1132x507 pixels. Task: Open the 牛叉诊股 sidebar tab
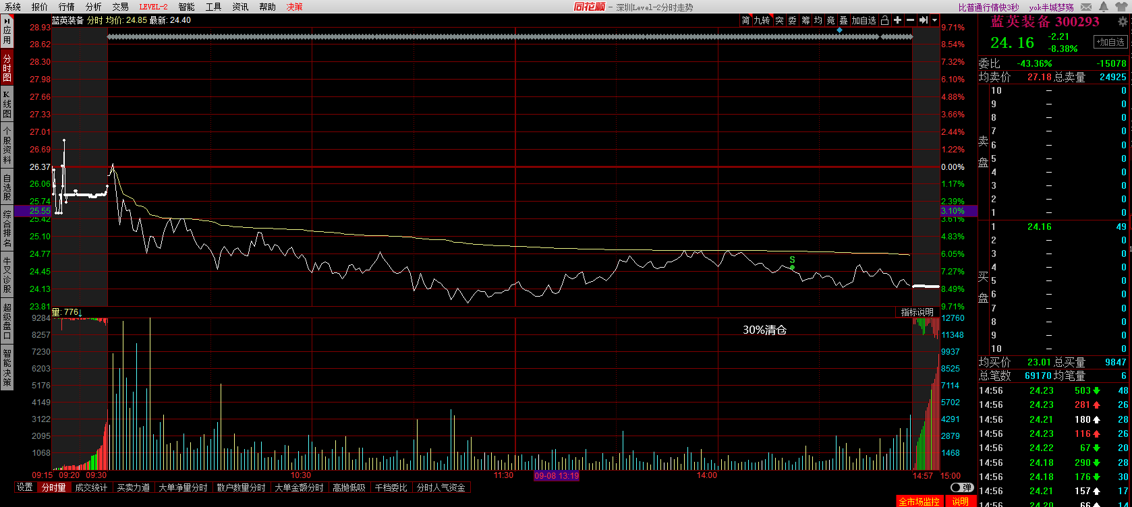click(7, 273)
